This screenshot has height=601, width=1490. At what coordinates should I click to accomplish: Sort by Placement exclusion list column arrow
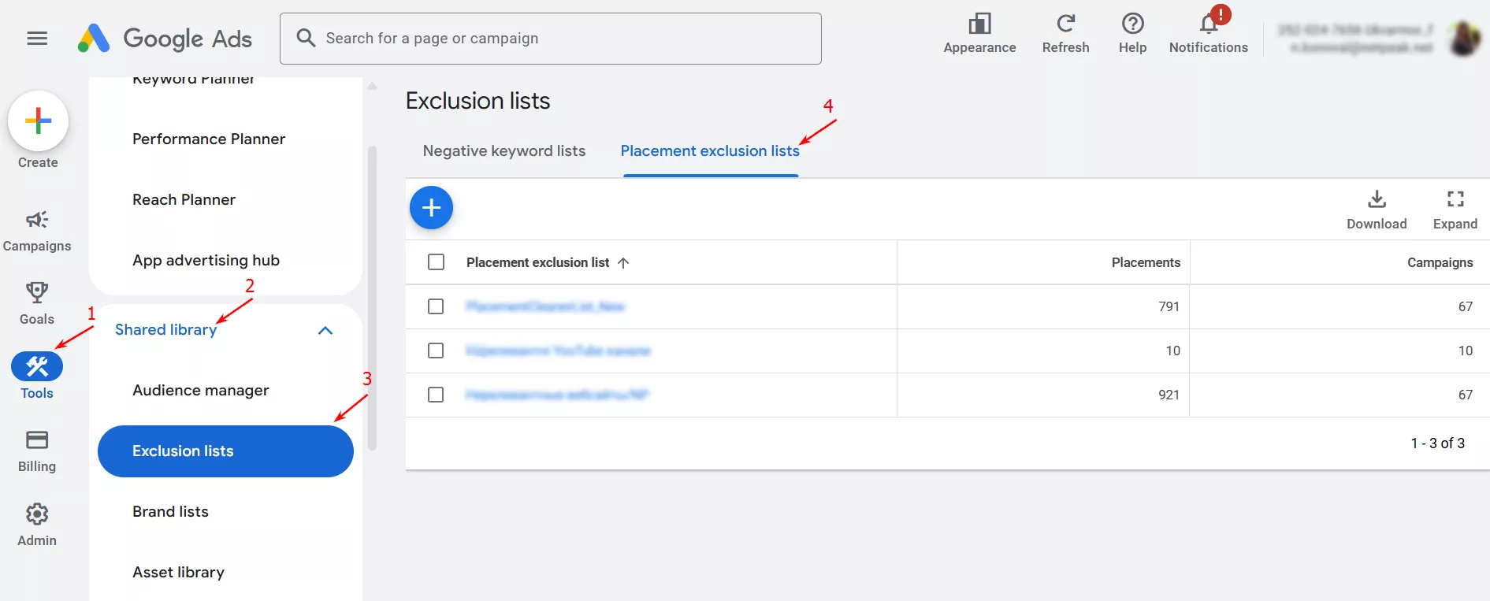click(x=622, y=262)
